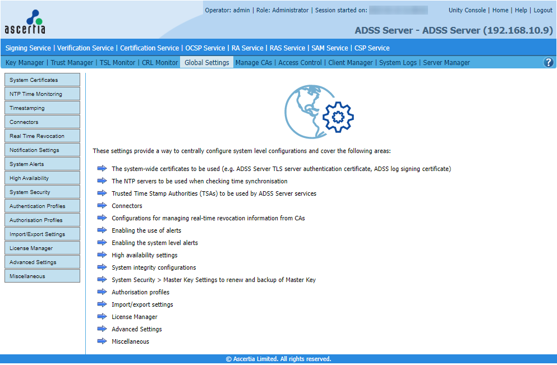Image resolution: width=557 pixels, height=365 pixels.
Task: Open the Import/Export Settings page
Action: click(x=42, y=234)
